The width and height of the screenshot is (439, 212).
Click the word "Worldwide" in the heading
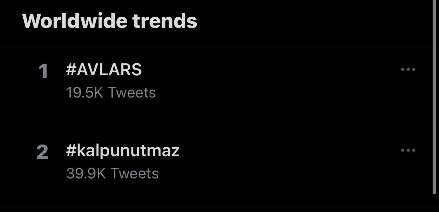(75, 21)
